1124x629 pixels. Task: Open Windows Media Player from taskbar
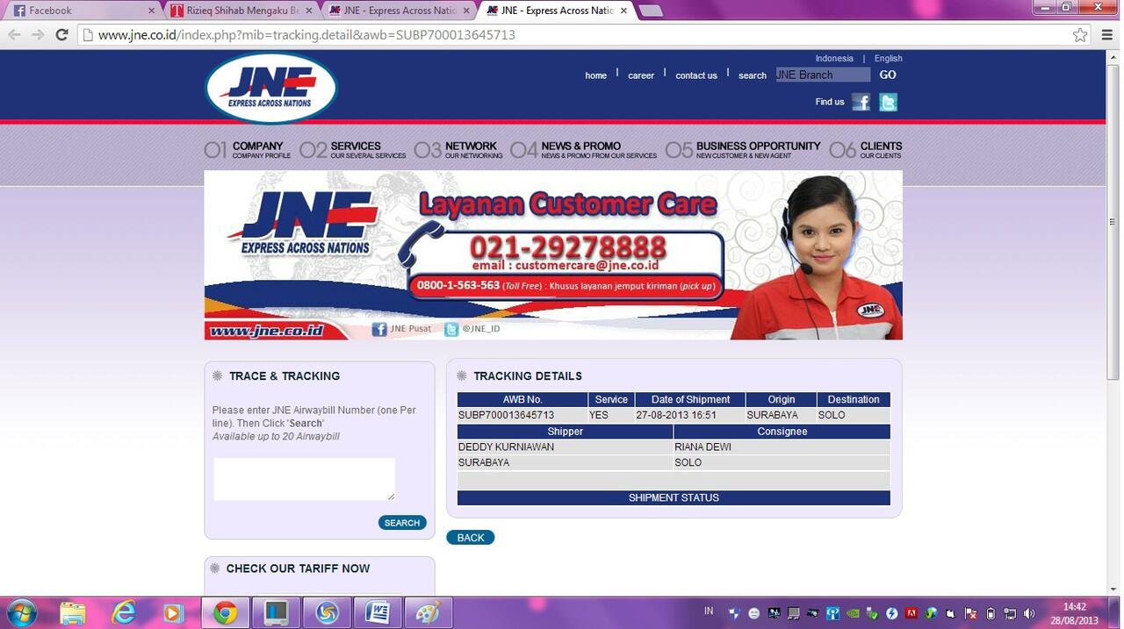coord(174,612)
